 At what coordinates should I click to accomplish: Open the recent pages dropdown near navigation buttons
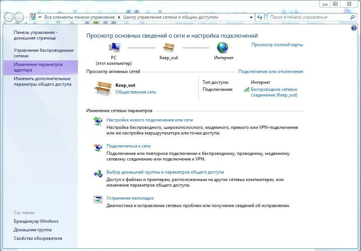coord(27,18)
